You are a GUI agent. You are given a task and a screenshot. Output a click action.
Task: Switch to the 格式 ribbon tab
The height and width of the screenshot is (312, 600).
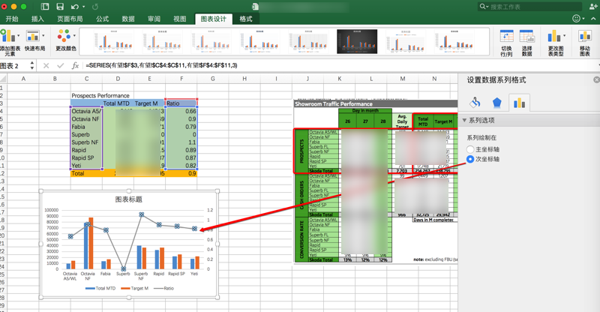click(246, 19)
